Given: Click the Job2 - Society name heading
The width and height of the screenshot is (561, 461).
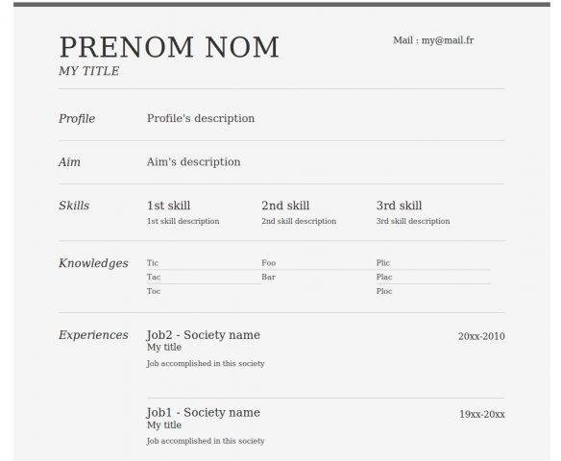Looking at the screenshot, I should click(x=204, y=335).
